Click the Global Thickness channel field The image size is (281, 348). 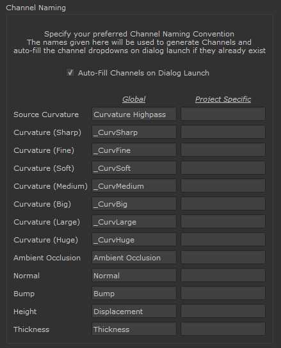point(134,329)
